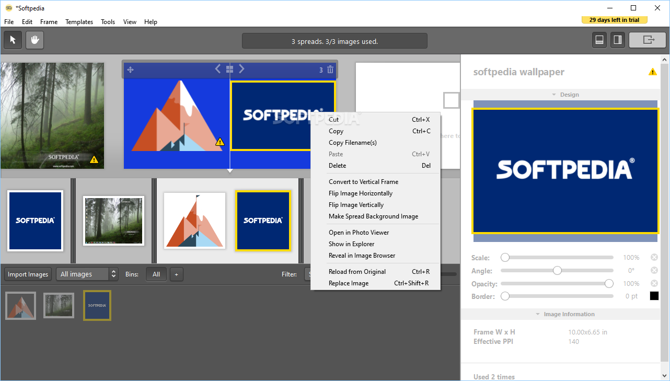Select Make Spread Background Image
Viewport: 670px width, 381px height.
click(x=376, y=216)
